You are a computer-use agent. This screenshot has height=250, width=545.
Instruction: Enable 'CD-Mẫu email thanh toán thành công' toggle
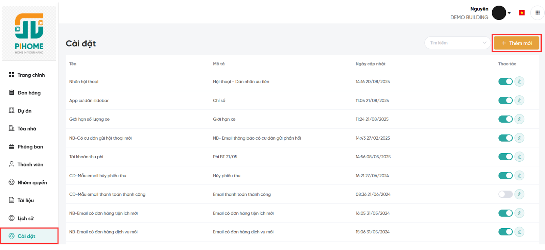(505, 194)
